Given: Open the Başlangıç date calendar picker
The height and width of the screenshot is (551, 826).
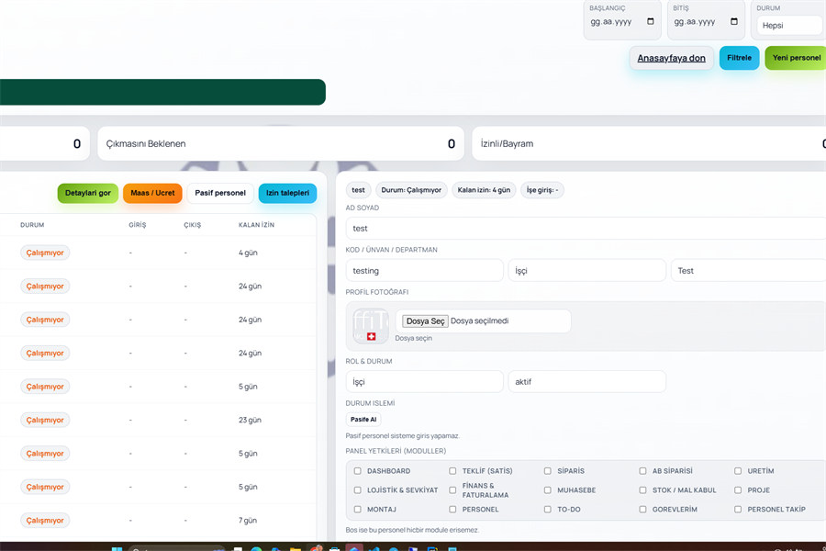Looking at the screenshot, I should 651,21.
